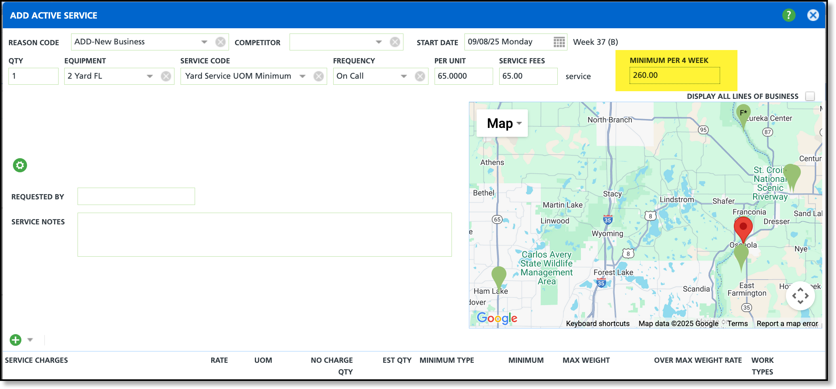This screenshot has width=836, height=389.
Task: Open the Google logo link on map
Action: (497, 318)
